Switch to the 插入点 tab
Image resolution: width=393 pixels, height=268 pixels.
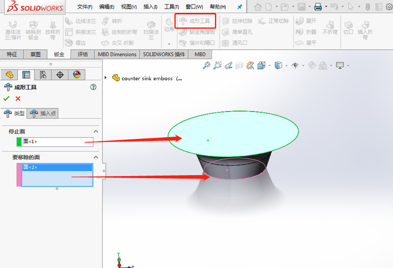(43, 113)
